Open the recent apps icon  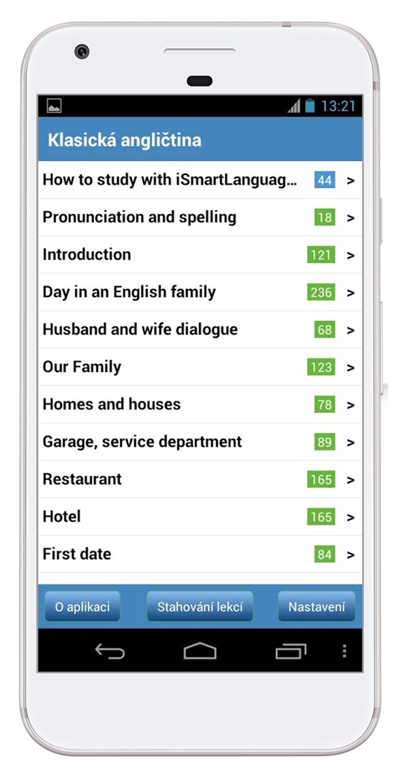point(291,651)
